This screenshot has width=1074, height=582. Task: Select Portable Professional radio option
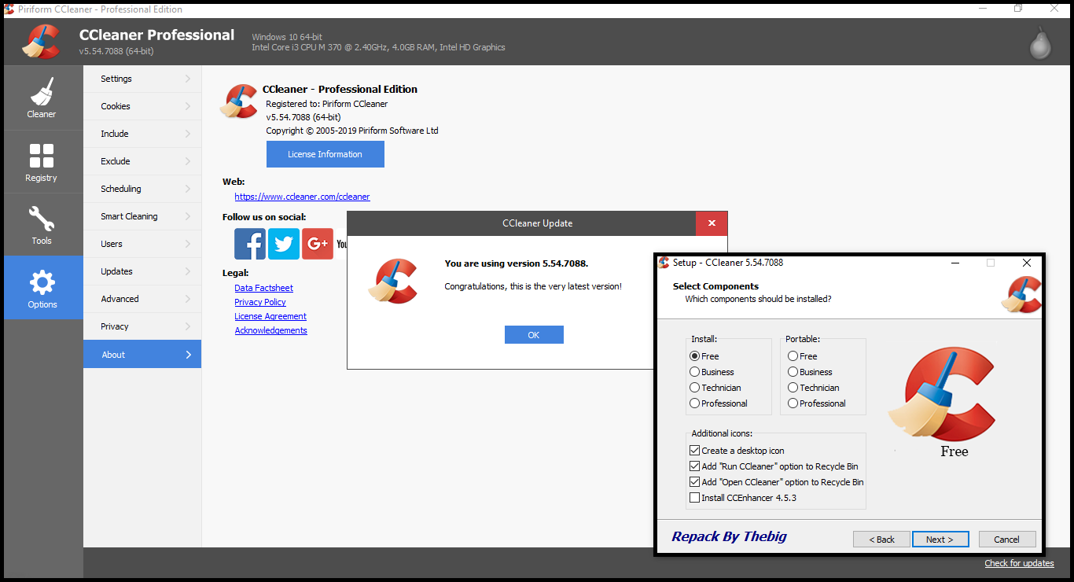[793, 403]
